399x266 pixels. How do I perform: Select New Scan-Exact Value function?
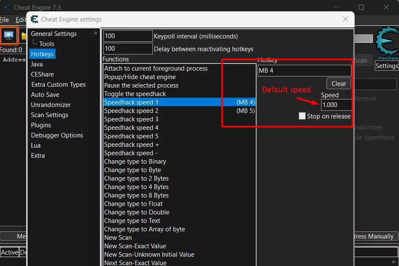180,246
